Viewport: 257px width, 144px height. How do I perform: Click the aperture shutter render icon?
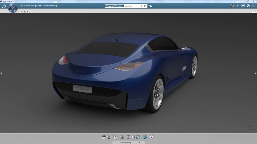point(128,137)
